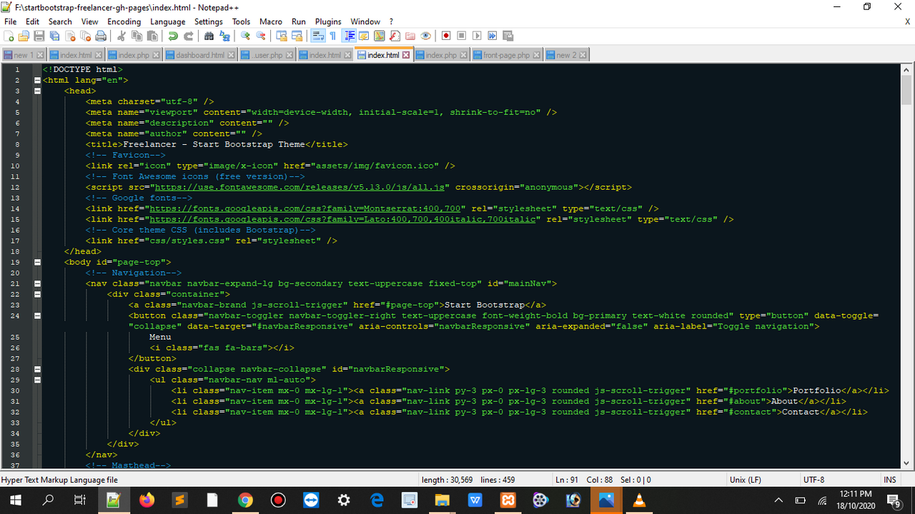
Task: Collapse the navbar-collapse div on line 28
Action: click(x=37, y=369)
